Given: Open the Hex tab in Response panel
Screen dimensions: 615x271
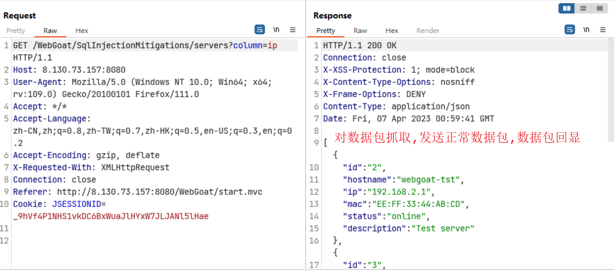Looking at the screenshot, I should (392, 31).
